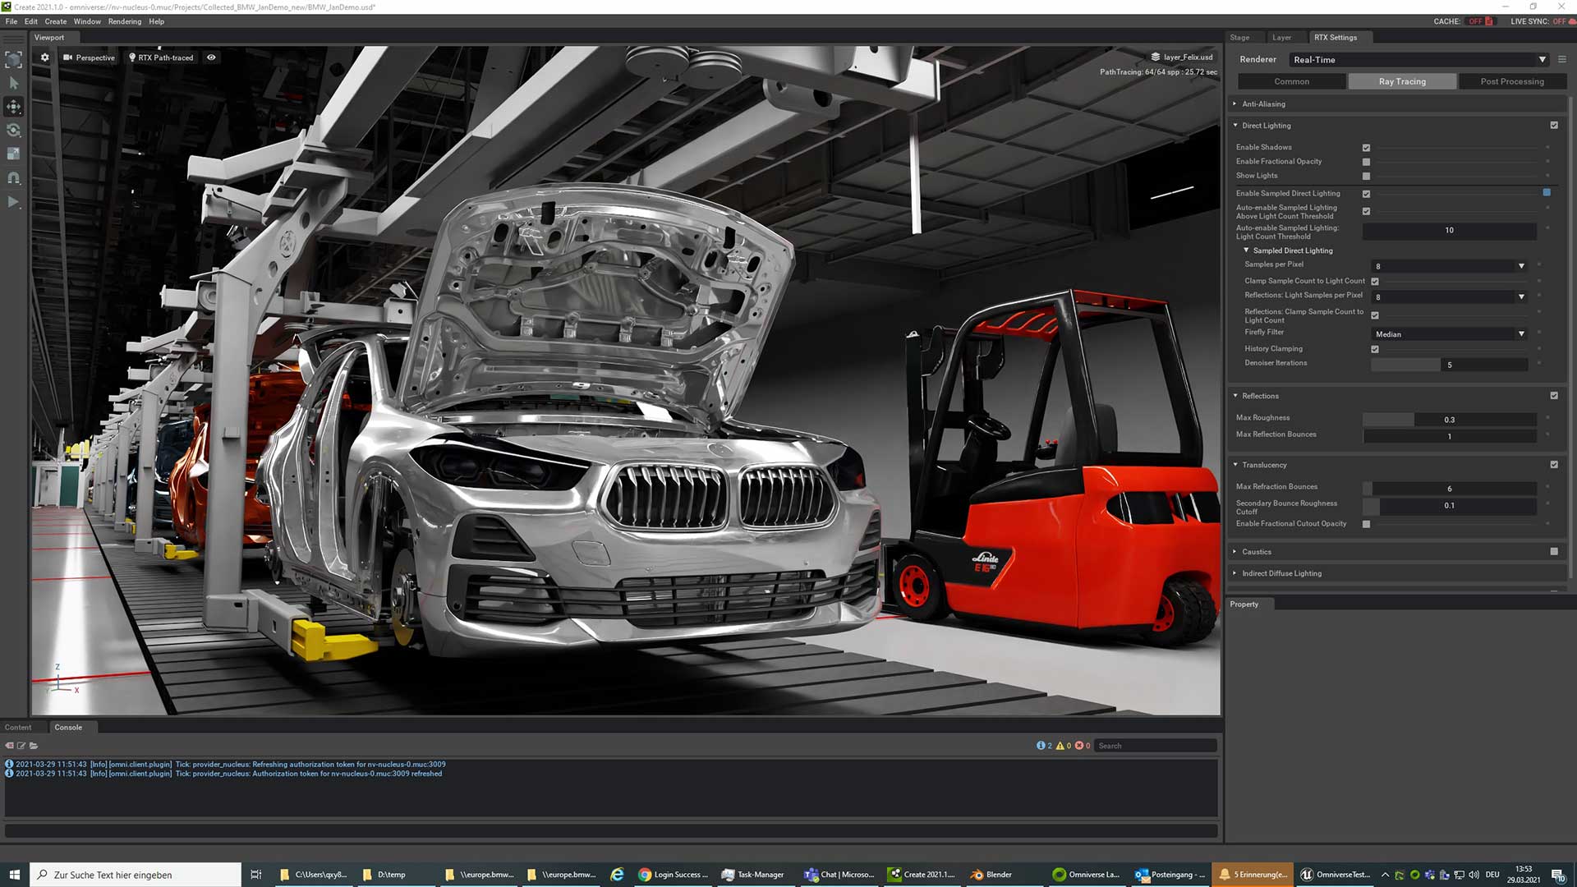Click the eye visibility icon in the viewport toolbar

click(x=211, y=57)
